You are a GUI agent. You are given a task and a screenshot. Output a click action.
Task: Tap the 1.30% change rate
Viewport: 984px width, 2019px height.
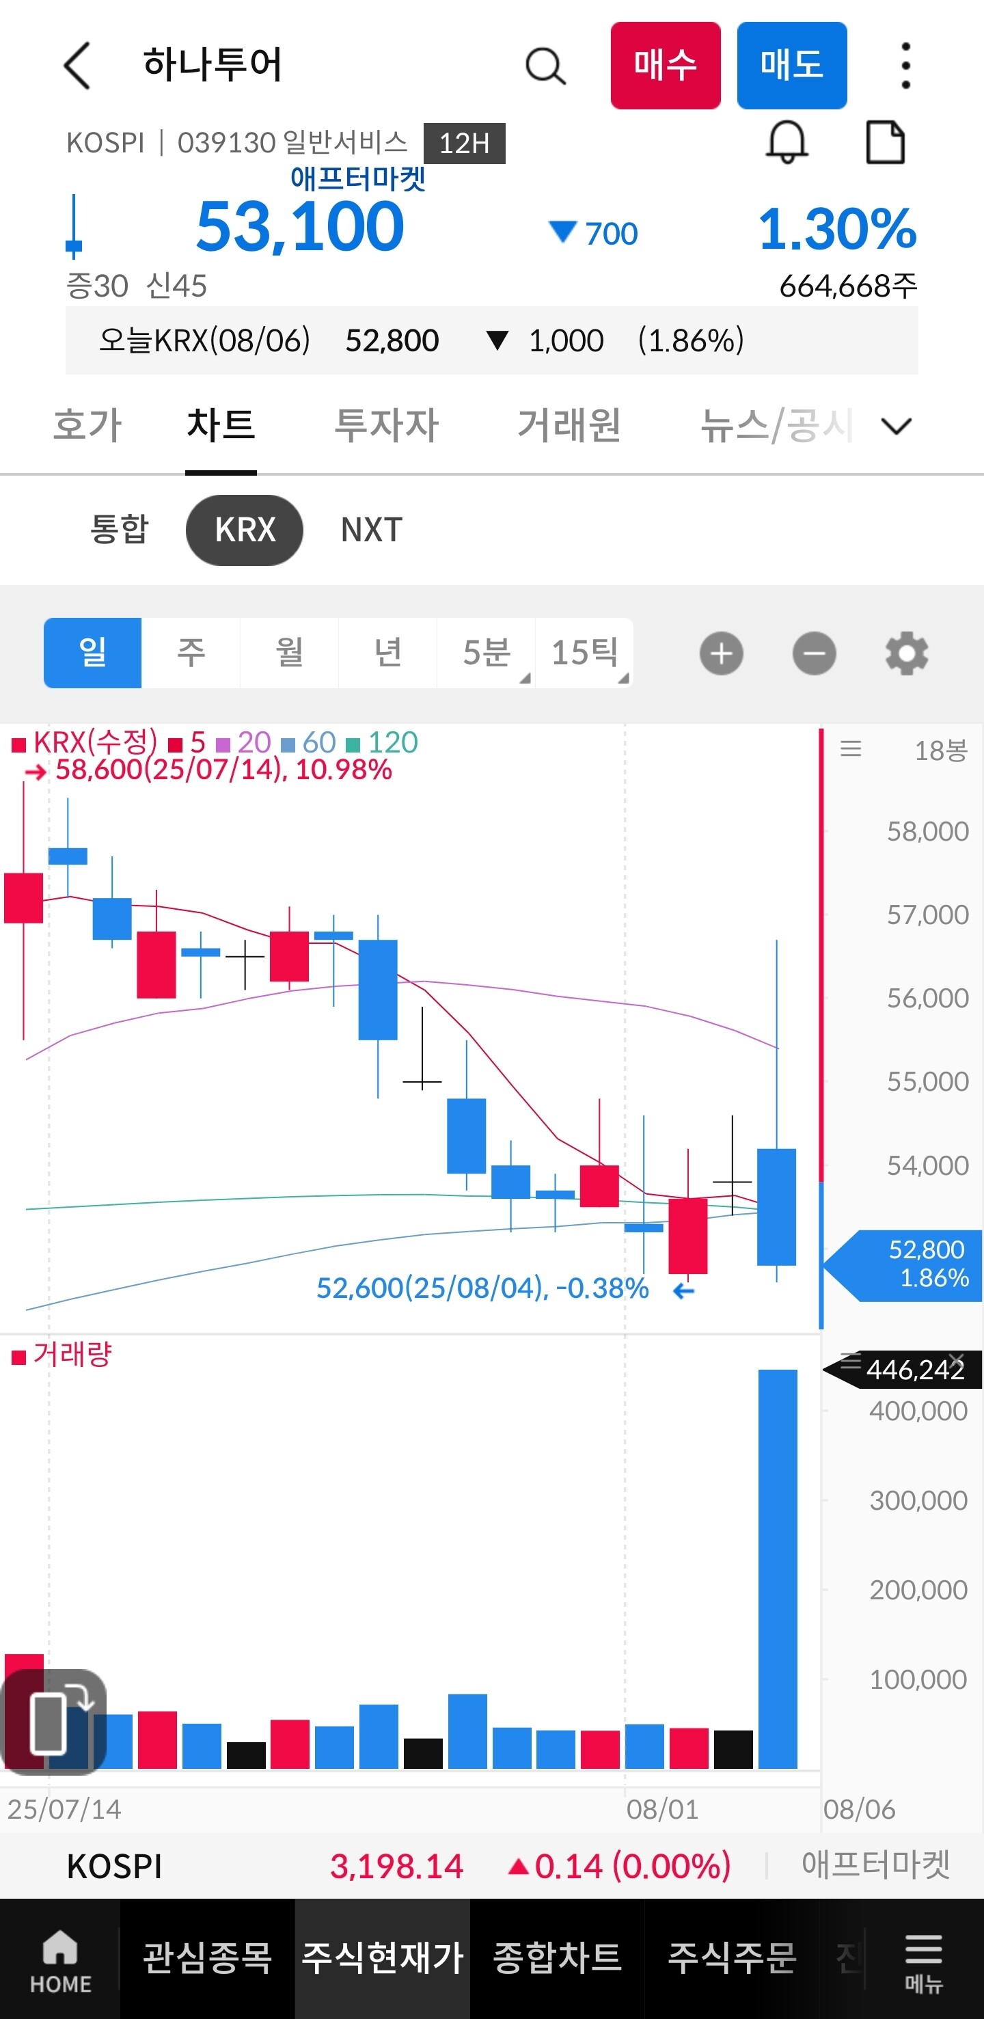pos(836,229)
